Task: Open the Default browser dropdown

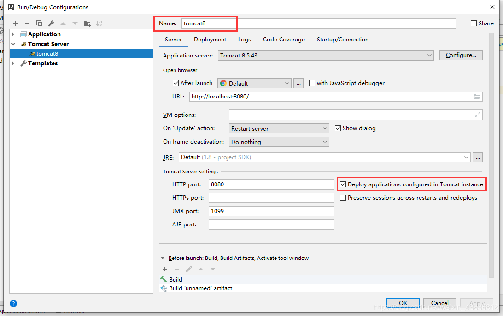Action: click(254, 83)
